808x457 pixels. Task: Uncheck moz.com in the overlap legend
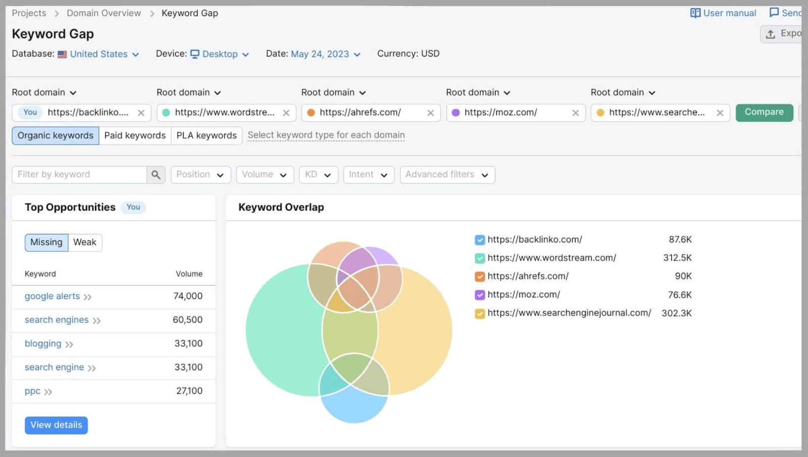479,294
